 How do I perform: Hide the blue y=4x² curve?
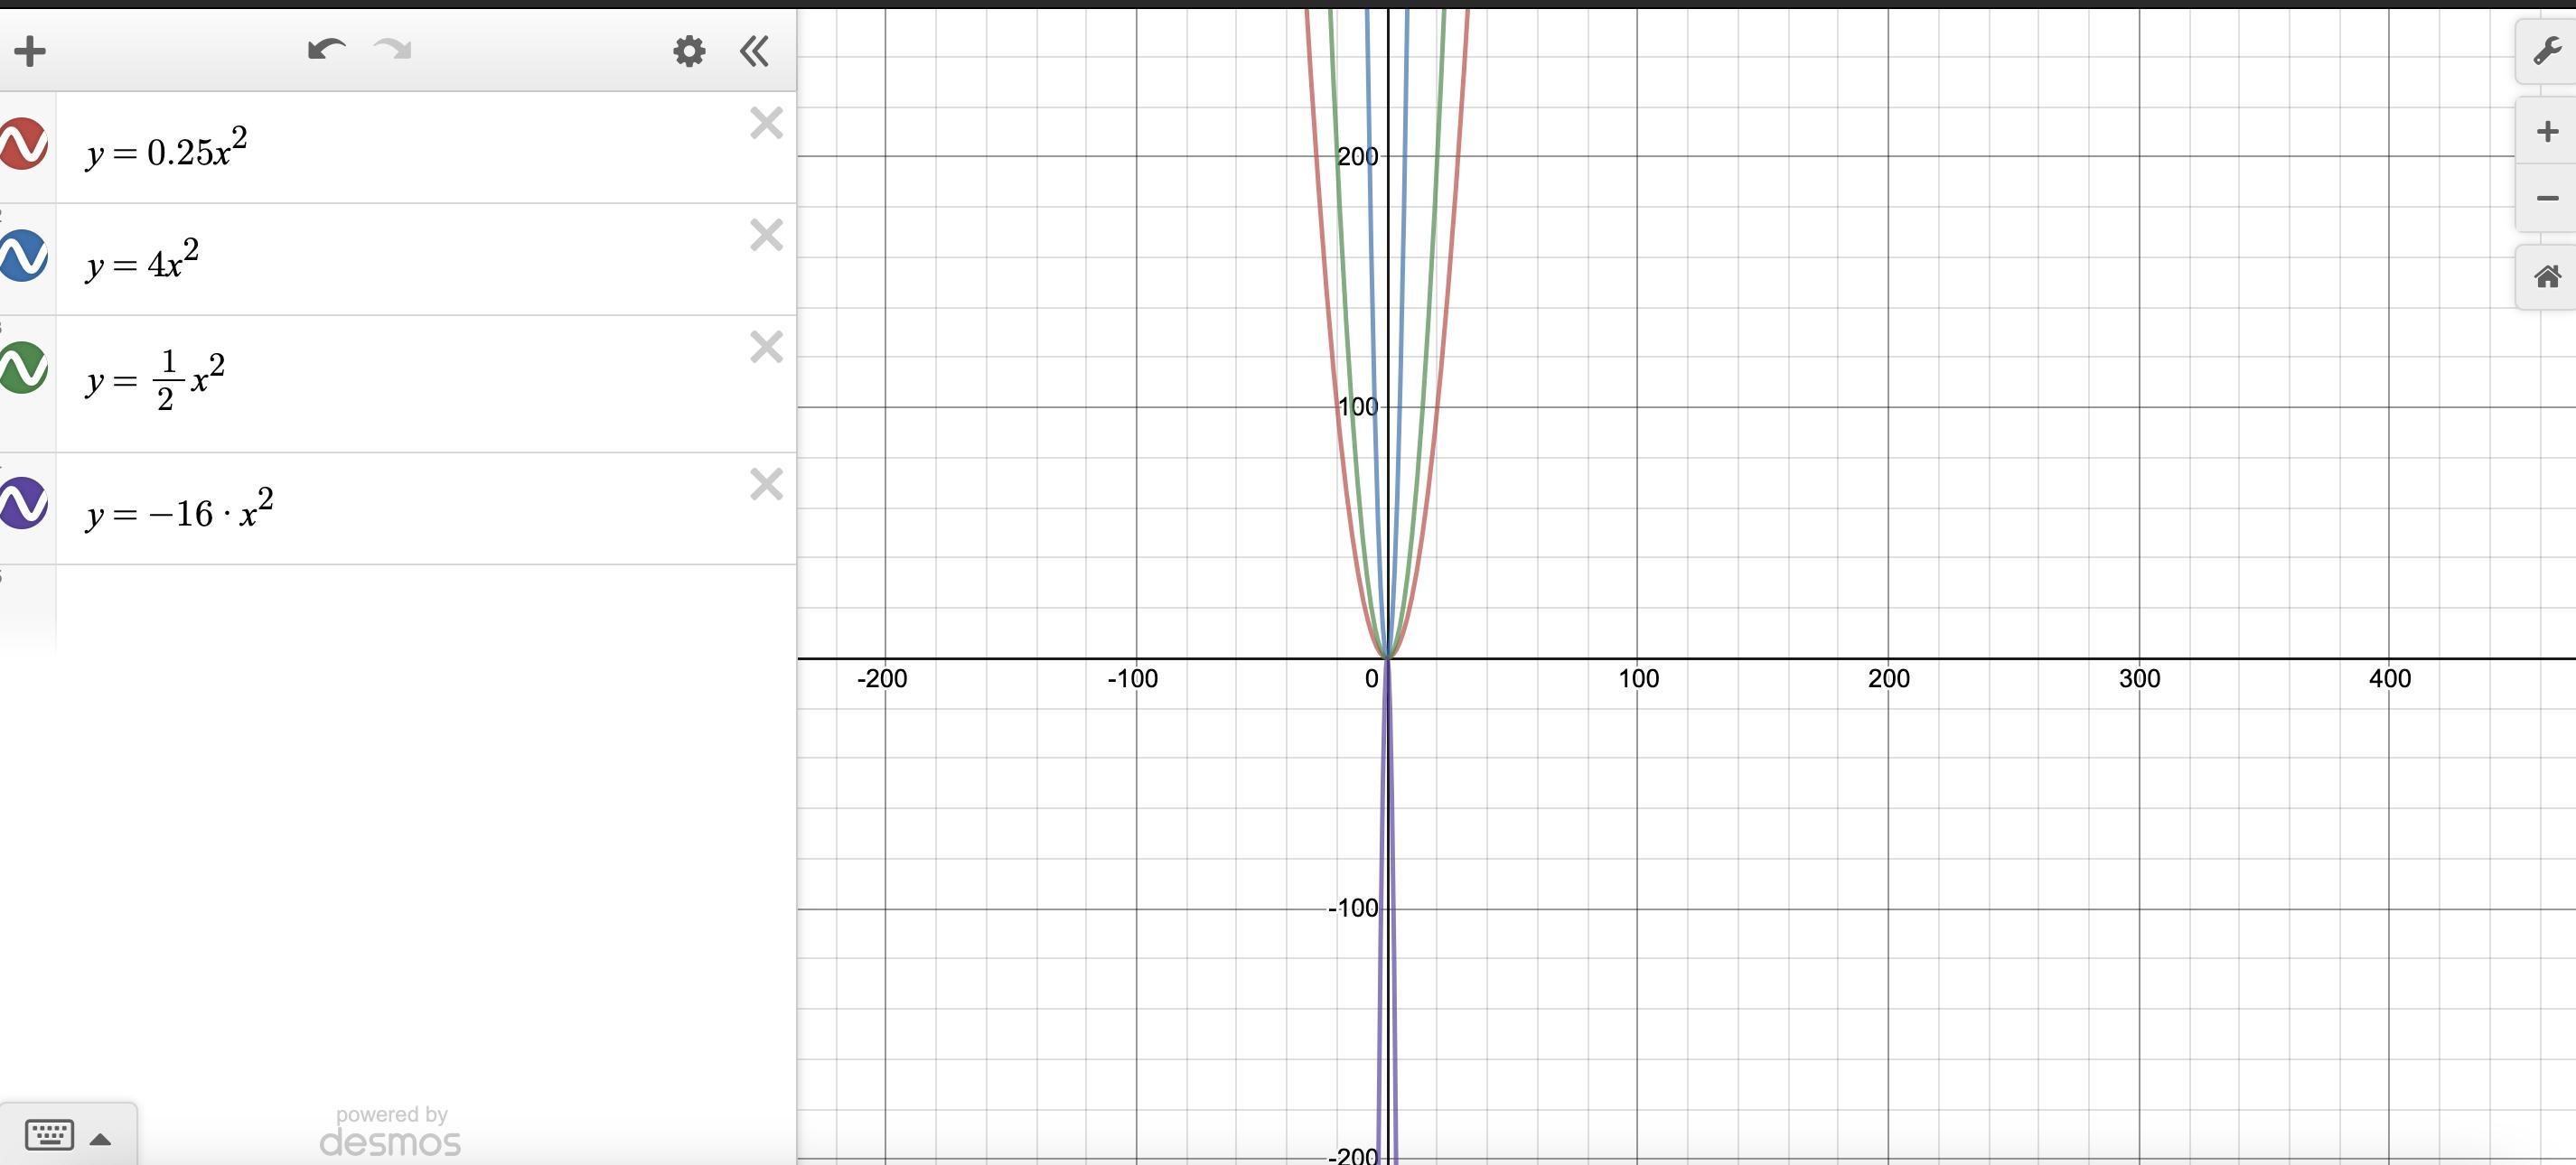click(23, 256)
